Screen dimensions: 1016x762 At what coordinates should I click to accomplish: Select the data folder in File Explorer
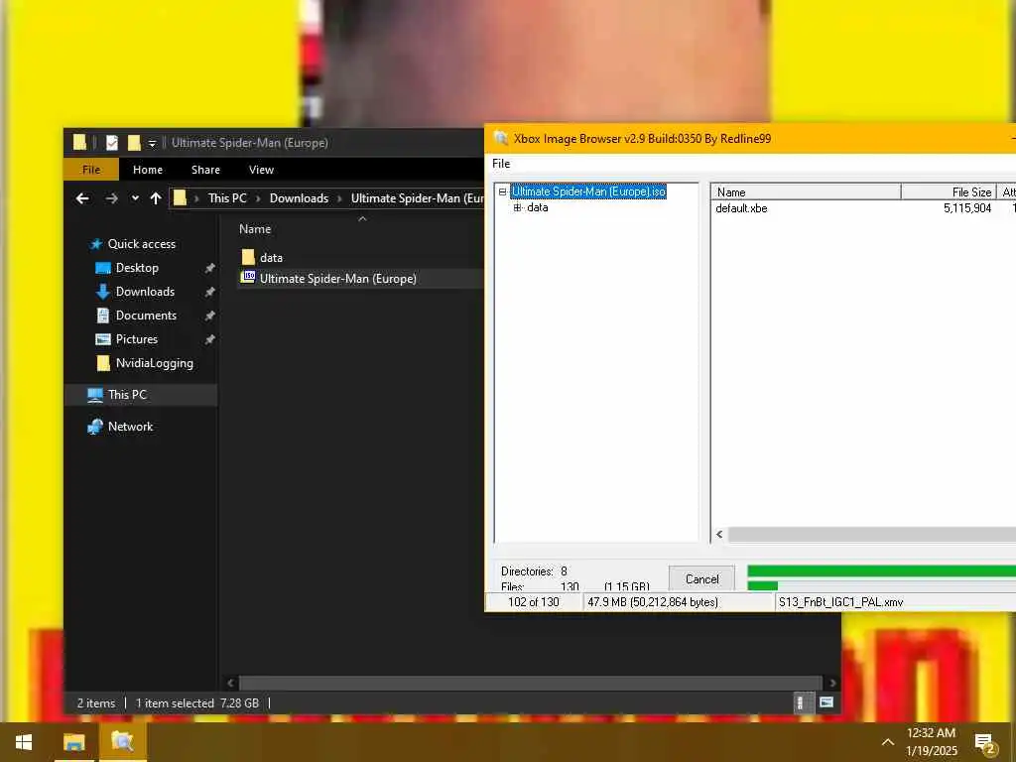[x=271, y=257]
